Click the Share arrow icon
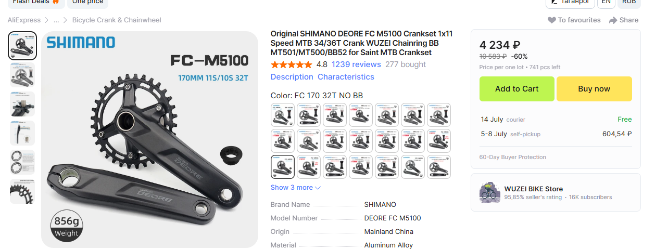This screenshot has height=249, width=668. 613,20
